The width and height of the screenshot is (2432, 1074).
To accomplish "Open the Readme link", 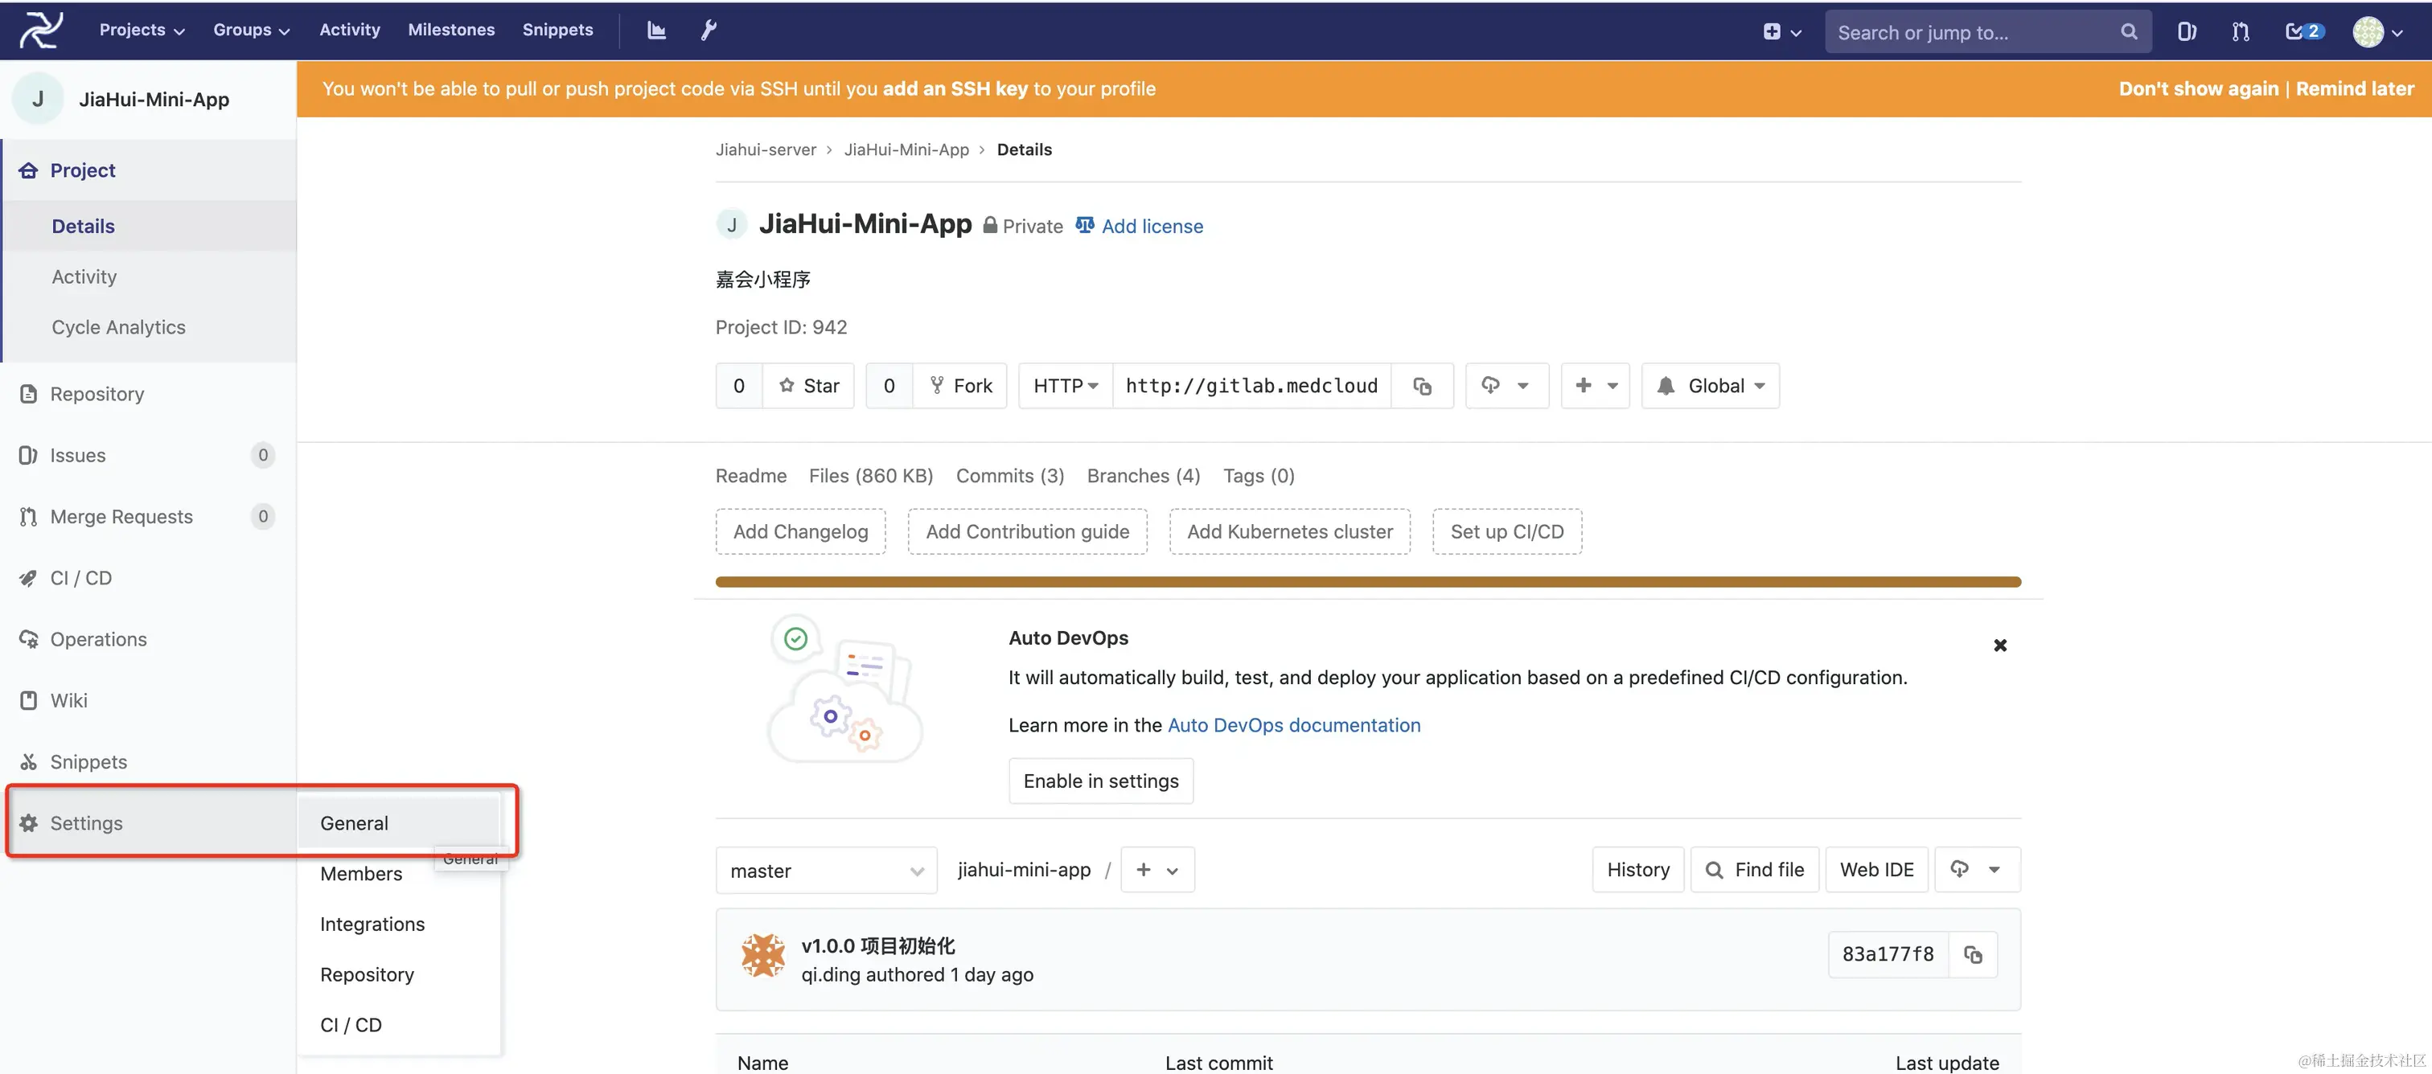I will click(x=750, y=476).
